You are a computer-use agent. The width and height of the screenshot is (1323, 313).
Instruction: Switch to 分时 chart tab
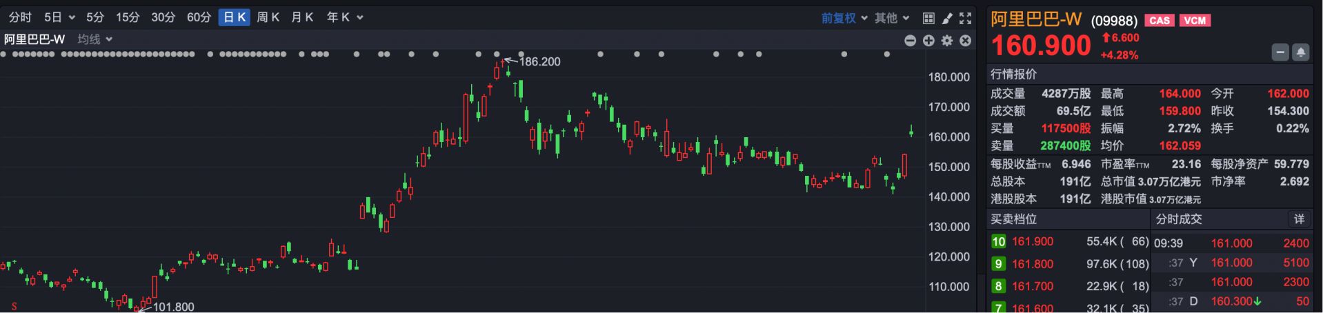(20, 17)
